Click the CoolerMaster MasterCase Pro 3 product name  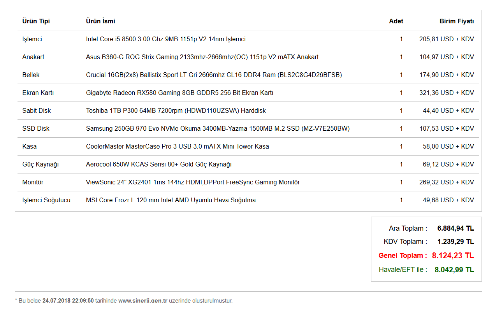click(177, 146)
